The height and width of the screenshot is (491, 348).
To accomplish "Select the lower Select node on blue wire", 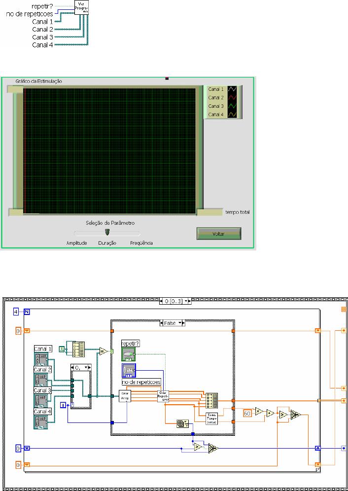I will click(x=213, y=449).
